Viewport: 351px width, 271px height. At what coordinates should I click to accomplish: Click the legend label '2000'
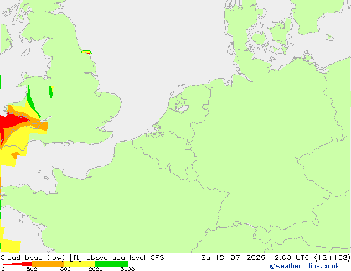pyautogui.click(x=96, y=269)
